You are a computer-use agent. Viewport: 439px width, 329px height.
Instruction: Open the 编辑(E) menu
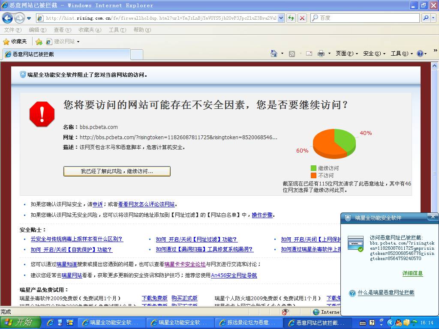[38, 30]
